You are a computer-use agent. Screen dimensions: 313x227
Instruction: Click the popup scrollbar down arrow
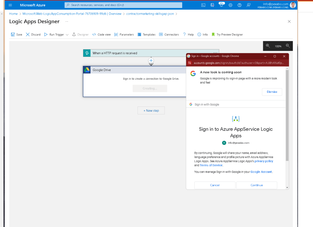[287, 188]
